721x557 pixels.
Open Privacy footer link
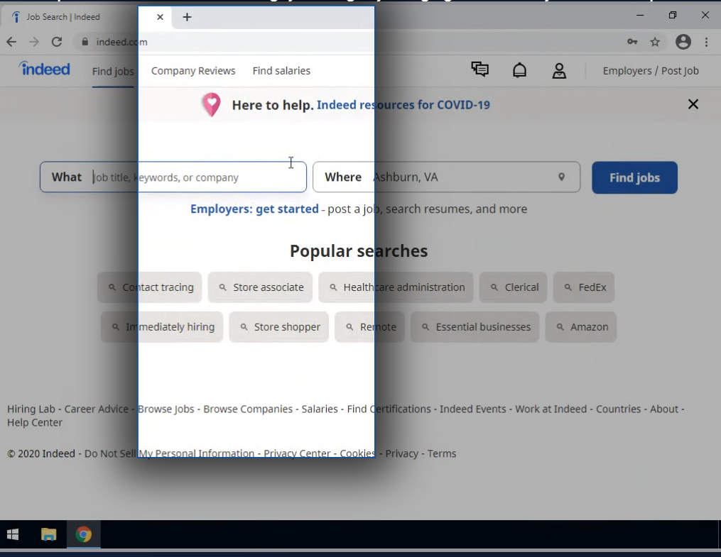click(x=402, y=453)
